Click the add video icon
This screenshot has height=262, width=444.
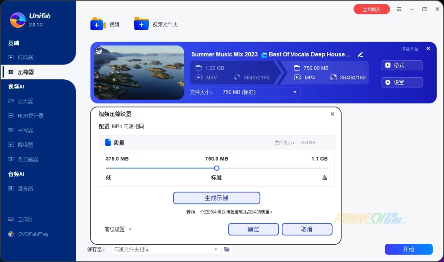coord(98,24)
